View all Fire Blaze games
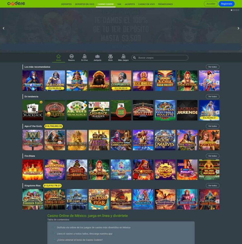The image size is (242, 244). 212,156
